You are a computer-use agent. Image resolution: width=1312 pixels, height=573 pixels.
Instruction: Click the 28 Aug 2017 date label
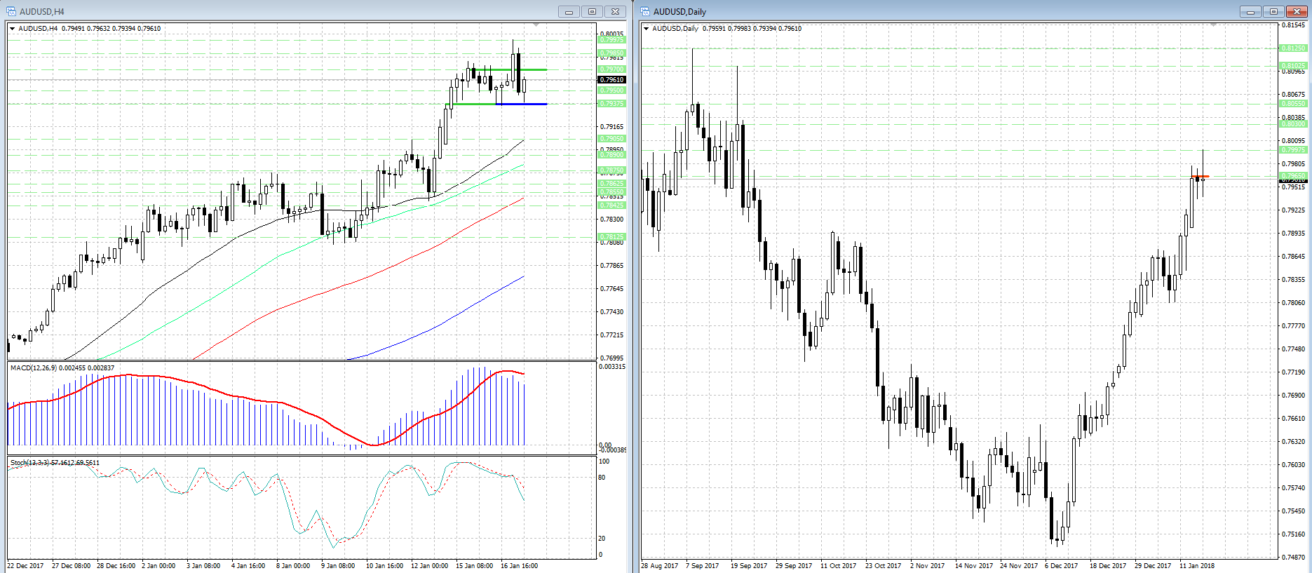[660, 566]
